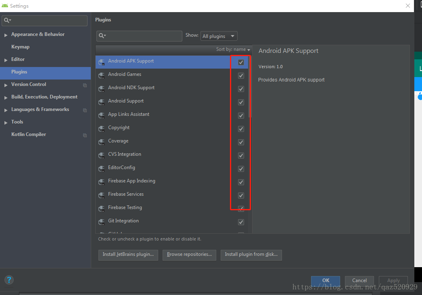Image resolution: width=422 pixels, height=295 pixels.
Task: Open Languages & Frameworks settings
Action: tap(40, 109)
